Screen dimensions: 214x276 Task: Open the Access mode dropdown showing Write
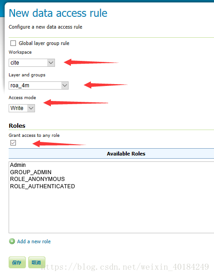point(22,108)
